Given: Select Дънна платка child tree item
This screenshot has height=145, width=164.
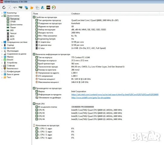Looking at the screenshot, I should pyautogui.click(x=16, y=24).
